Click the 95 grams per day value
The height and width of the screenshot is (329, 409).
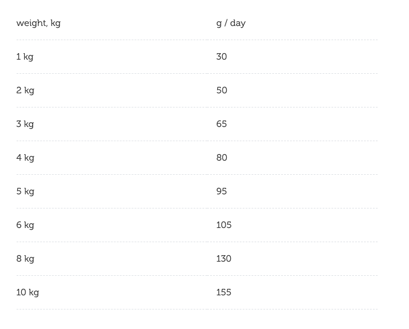tap(221, 191)
